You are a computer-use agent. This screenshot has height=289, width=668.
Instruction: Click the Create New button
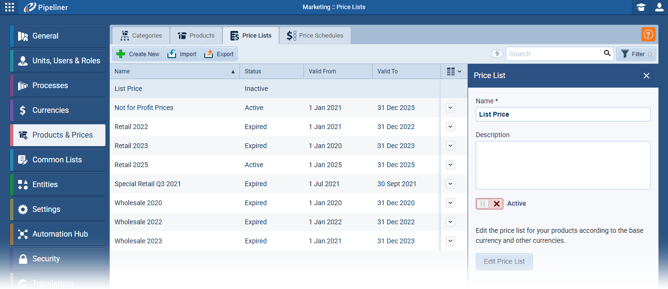(x=138, y=54)
